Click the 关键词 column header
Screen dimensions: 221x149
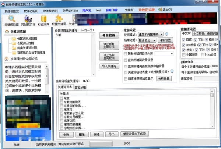point(73,94)
